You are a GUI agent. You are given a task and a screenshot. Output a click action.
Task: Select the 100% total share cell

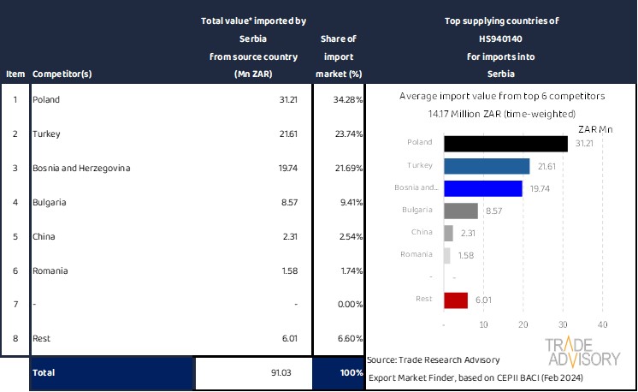351,373
